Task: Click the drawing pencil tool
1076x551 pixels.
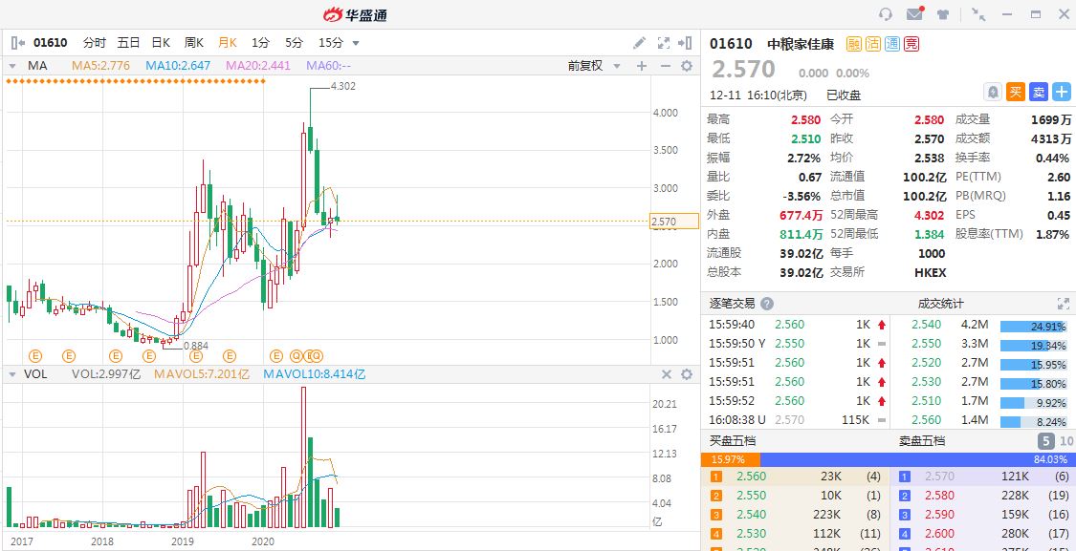Action: 640,43
